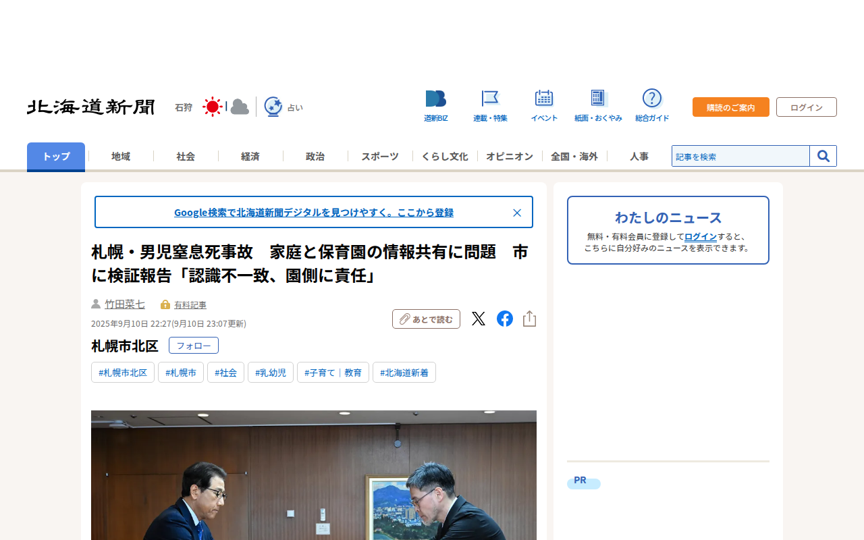Share the article on Facebook
Image resolution: width=864 pixels, height=540 pixels.
(505, 319)
